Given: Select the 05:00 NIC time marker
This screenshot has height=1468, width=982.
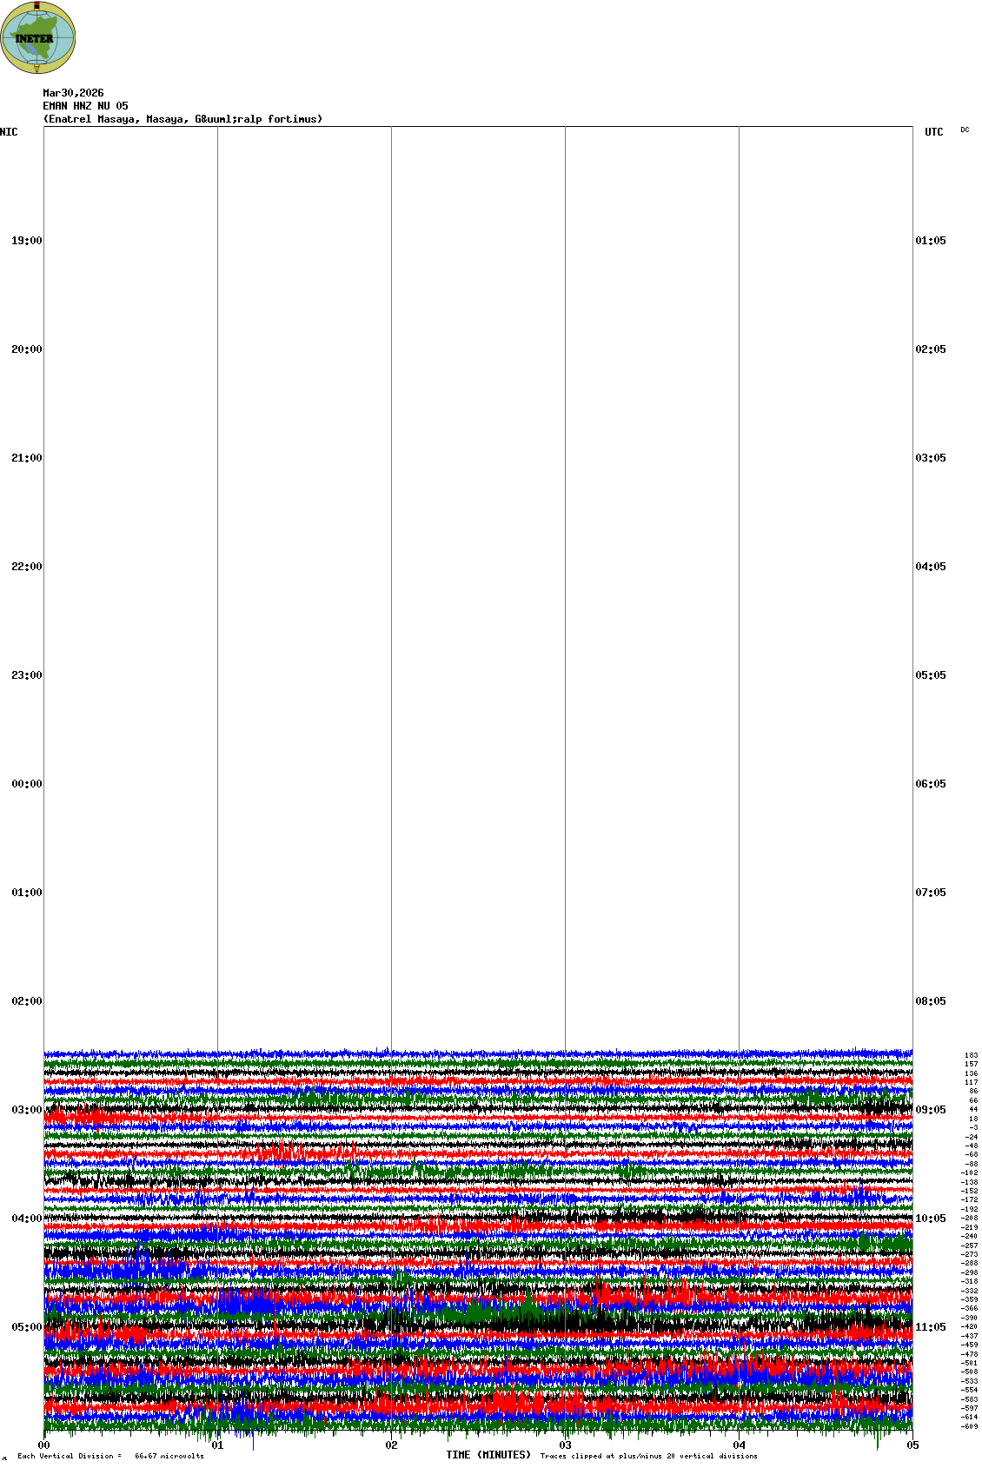Looking at the screenshot, I should click(x=26, y=1327).
